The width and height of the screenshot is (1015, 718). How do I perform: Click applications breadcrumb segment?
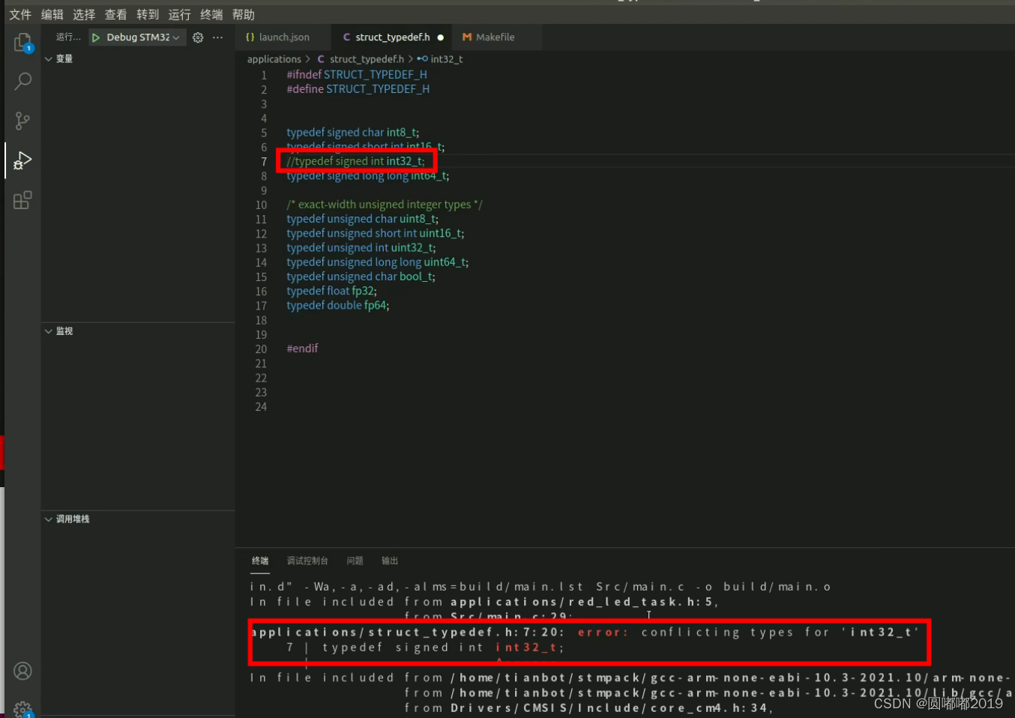(x=274, y=59)
